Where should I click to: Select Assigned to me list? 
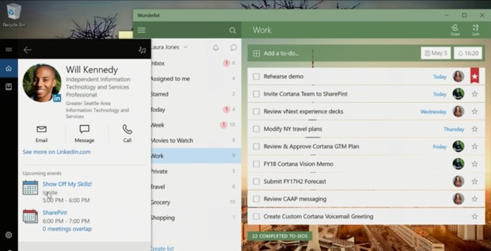click(x=196, y=79)
